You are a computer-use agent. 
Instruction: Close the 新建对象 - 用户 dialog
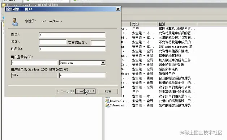coord(118,9)
